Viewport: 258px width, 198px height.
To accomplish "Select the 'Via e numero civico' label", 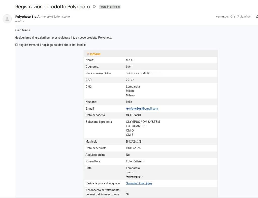I will pyautogui.click(x=98, y=73).
